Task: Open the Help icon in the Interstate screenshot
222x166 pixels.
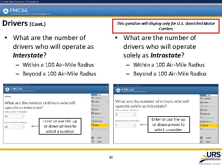Action: tap(92, 142)
